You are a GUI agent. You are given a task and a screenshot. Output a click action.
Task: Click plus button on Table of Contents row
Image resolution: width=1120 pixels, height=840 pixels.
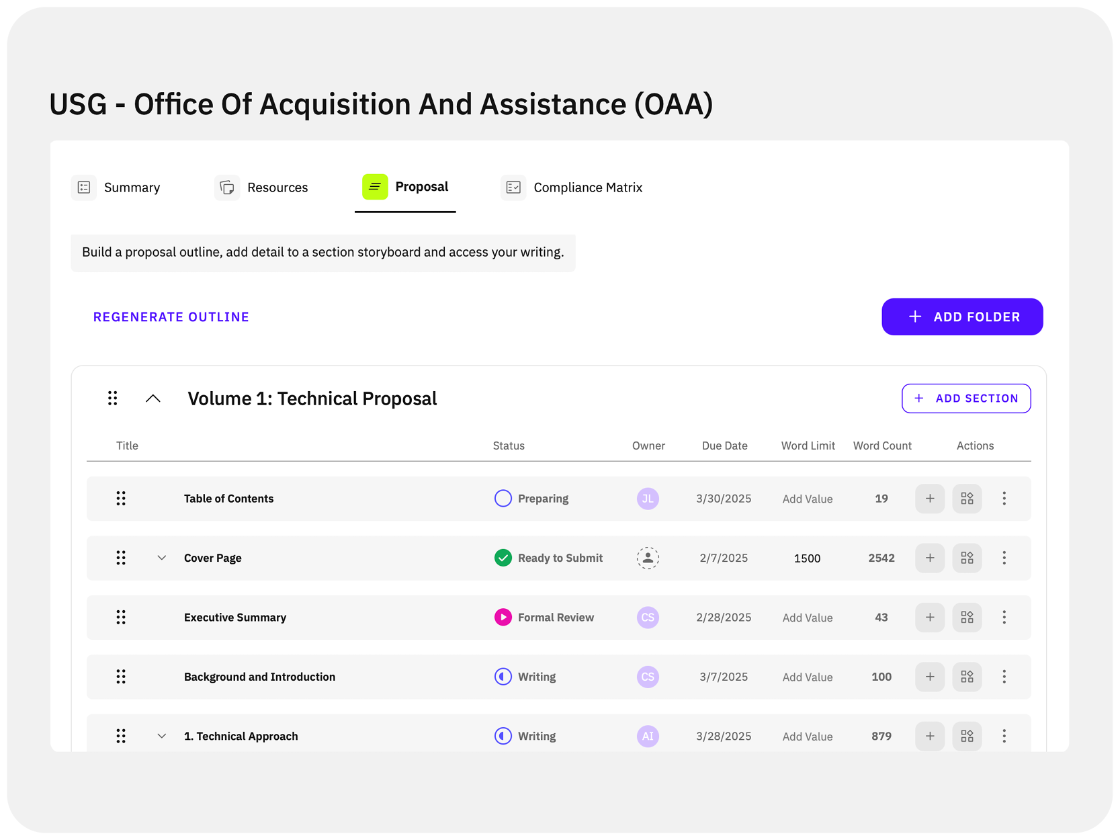pyautogui.click(x=930, y=499)
